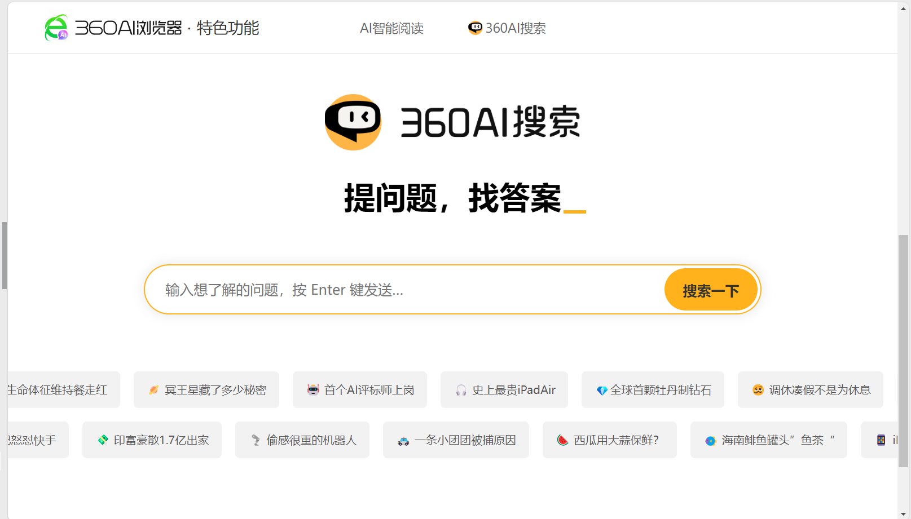911x519 pixels.
Task: Click inside the question search input field
Action: coord(395,289)
